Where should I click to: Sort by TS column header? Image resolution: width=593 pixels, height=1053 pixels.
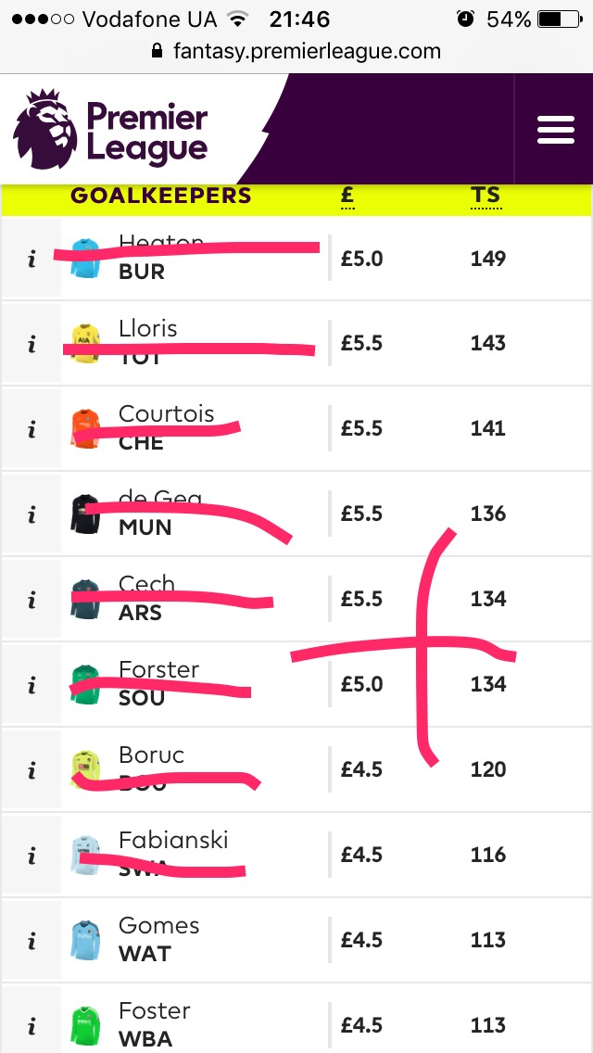click(486, 196)
